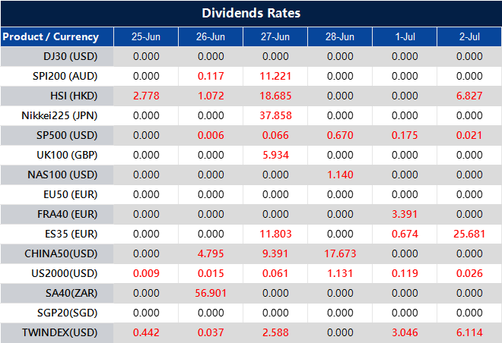The image size is (502, 343).
Task: Select the HSI value 18.685
Action: (x=275, y=96)
